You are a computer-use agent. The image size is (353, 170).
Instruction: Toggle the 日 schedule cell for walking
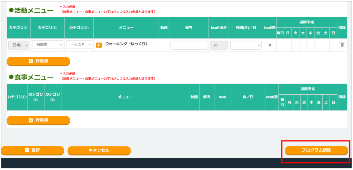[333, 45]
